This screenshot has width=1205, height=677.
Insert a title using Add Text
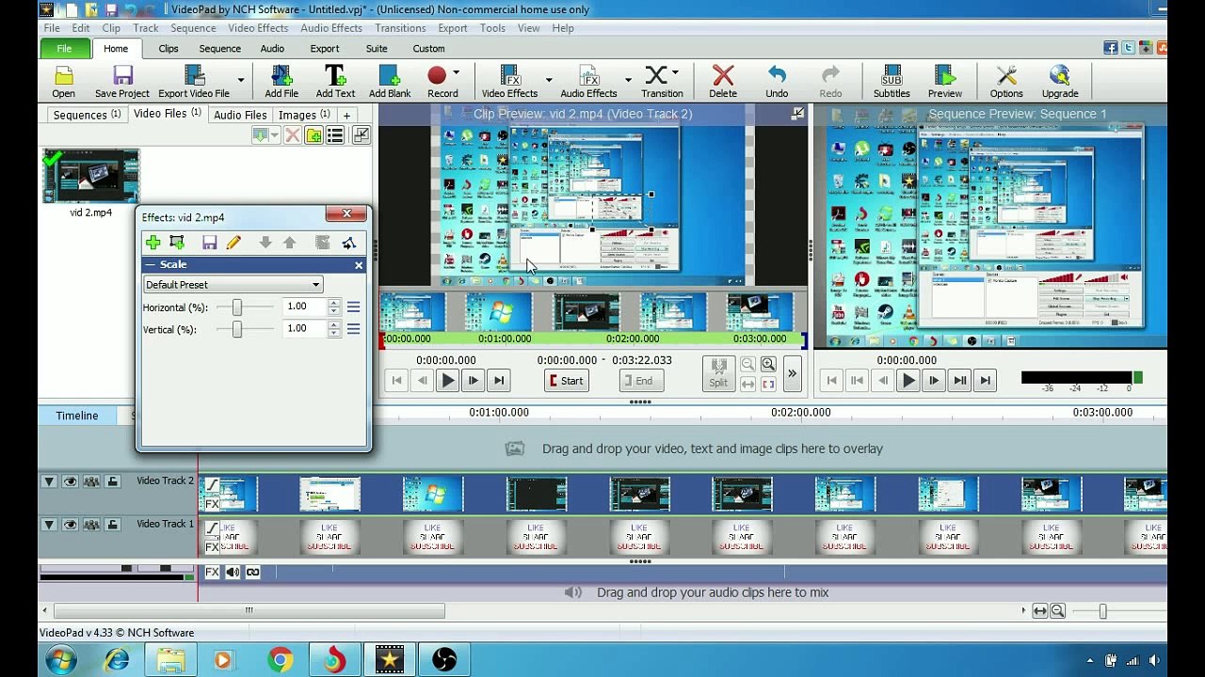click(335, 82)
